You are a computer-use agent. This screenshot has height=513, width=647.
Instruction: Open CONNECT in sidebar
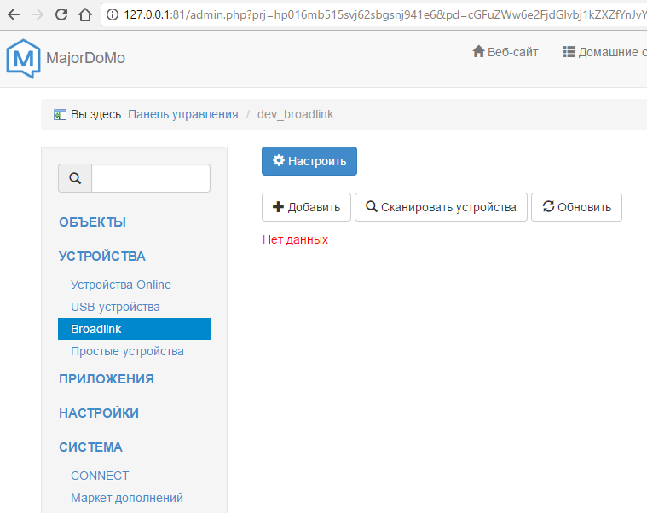coord(100,476)
